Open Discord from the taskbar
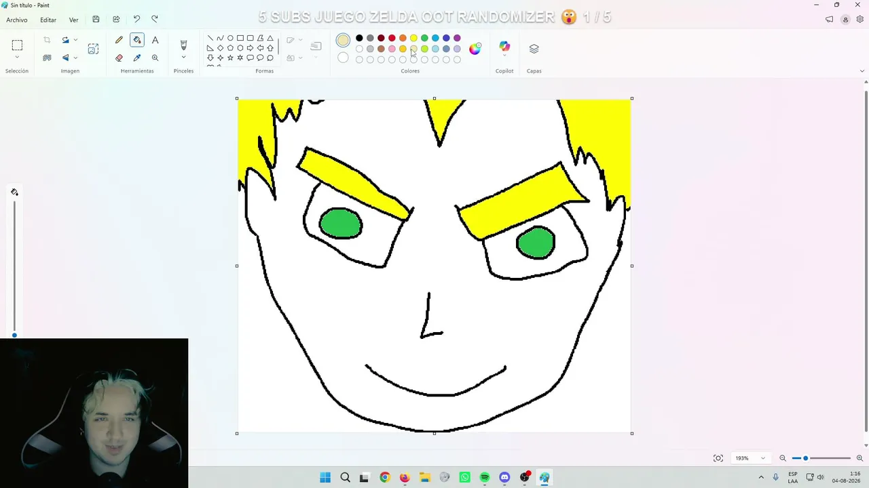 [x=504, y=477]
